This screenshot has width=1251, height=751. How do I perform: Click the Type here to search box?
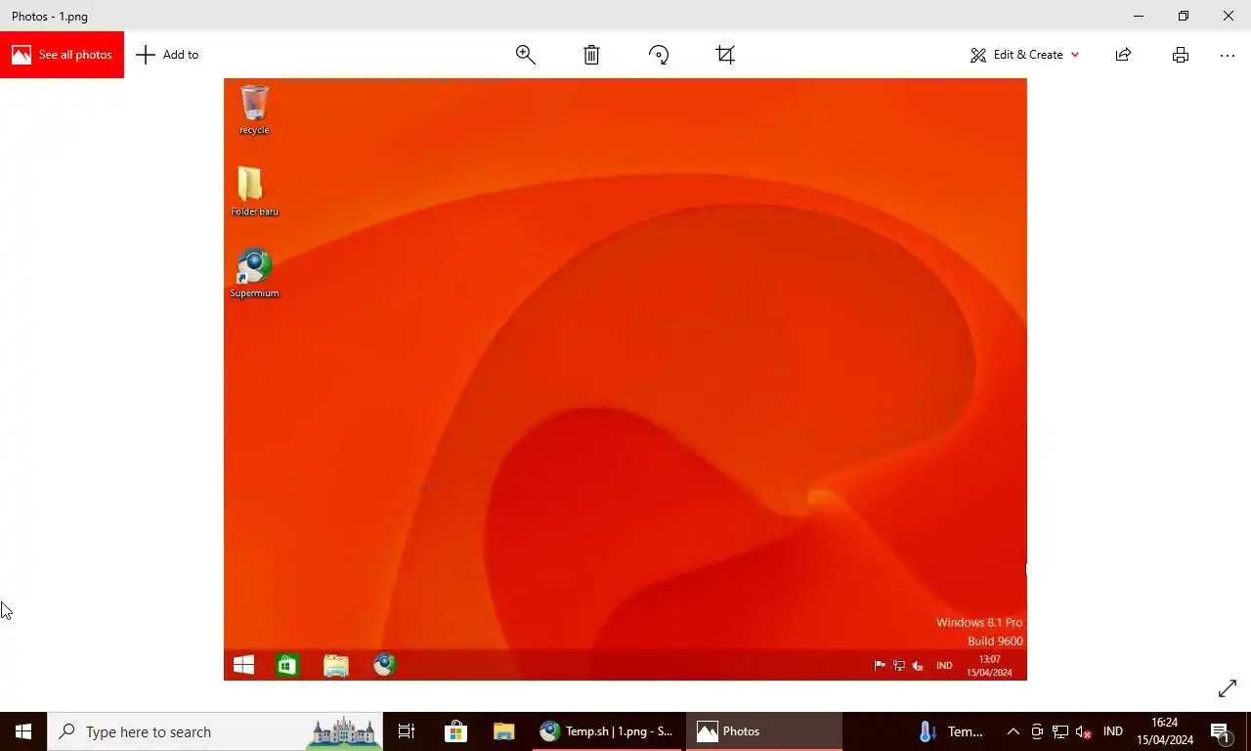[x=215, y=731]
